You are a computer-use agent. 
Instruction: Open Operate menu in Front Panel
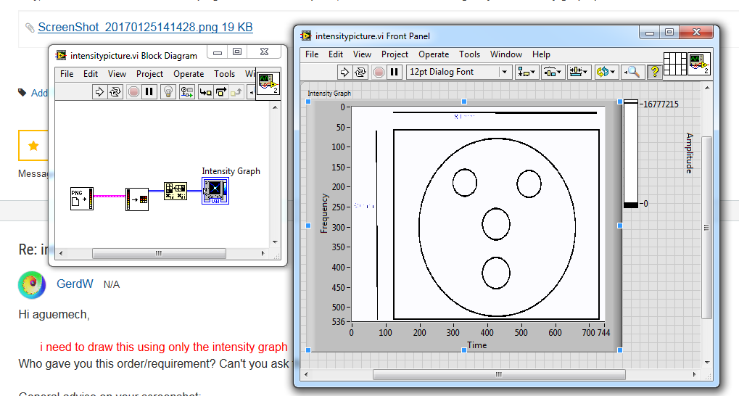[434, 54]
